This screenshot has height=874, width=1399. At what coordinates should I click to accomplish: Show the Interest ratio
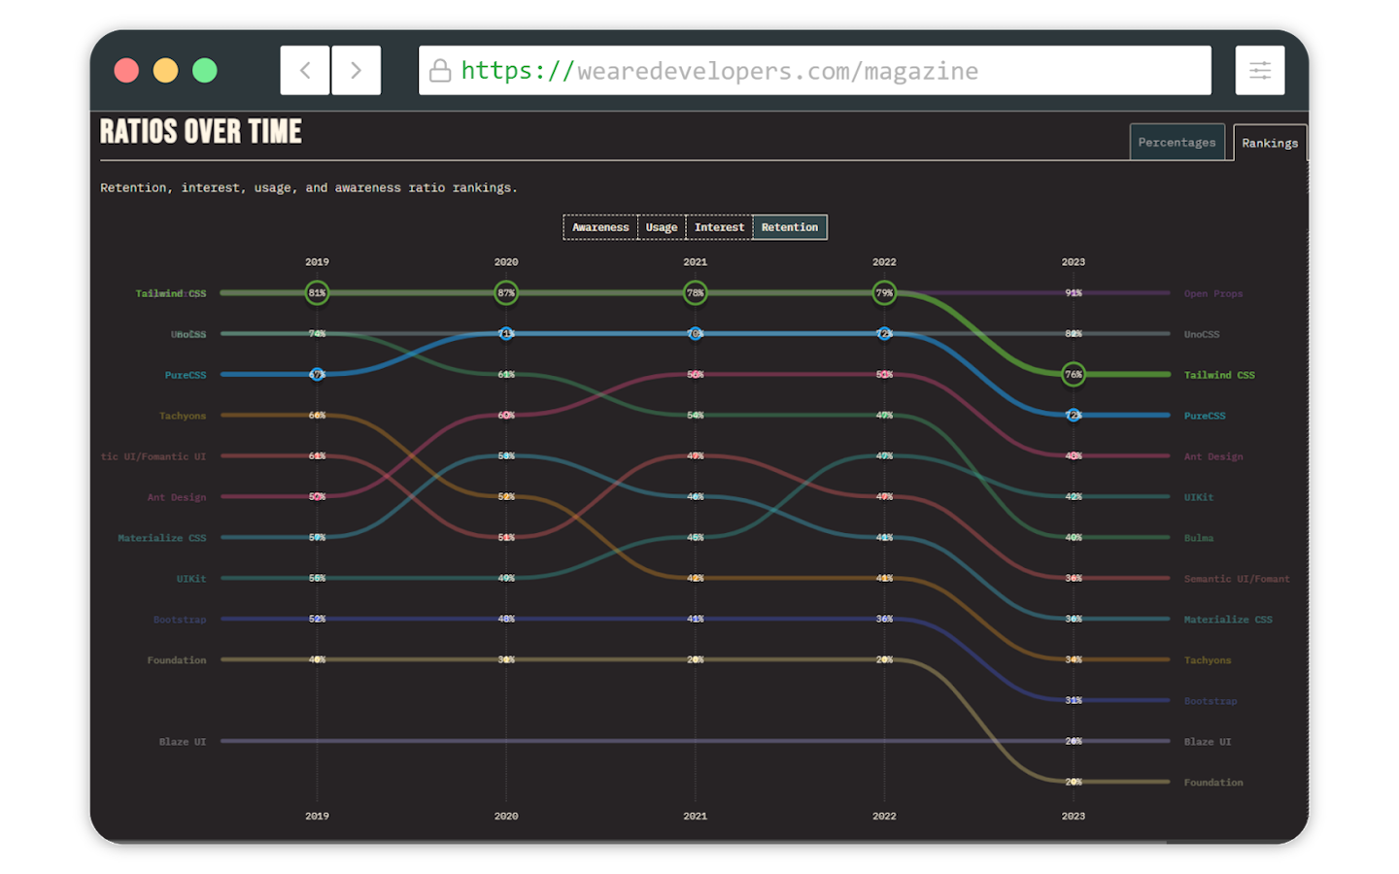719,227
